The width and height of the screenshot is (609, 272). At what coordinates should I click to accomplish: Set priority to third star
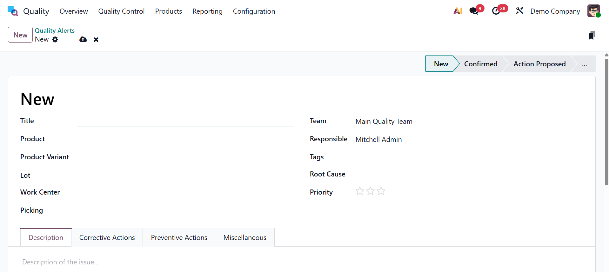[381, 191]
